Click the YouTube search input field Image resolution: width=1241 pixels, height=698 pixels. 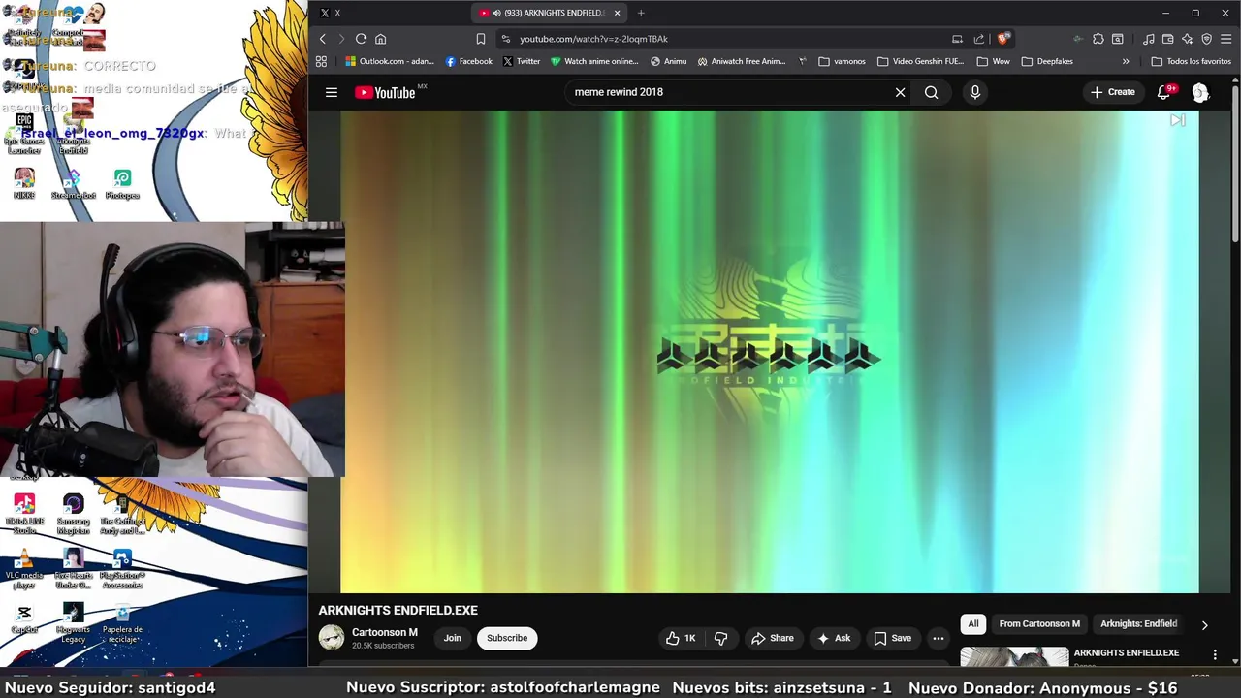(727, 92)
